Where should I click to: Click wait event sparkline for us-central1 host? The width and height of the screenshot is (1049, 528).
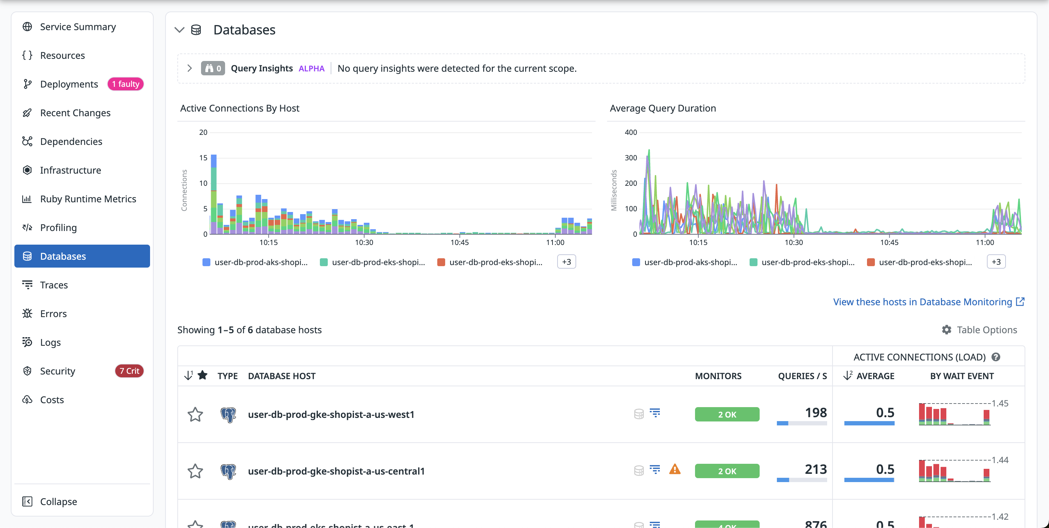click(955, 470)
